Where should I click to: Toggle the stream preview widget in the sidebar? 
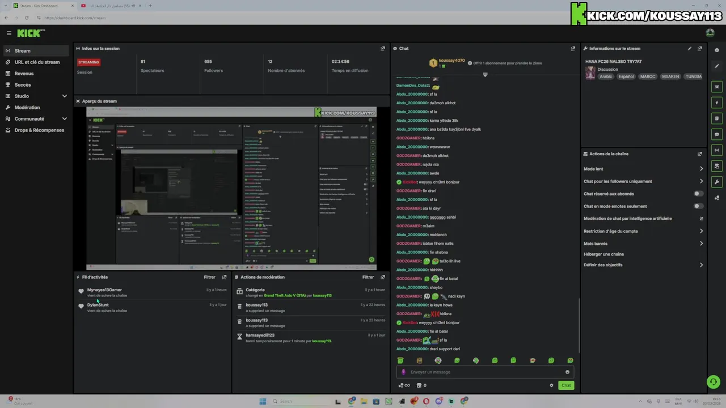(x=717, y=87)
